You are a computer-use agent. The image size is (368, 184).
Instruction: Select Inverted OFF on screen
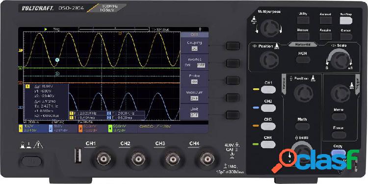(201, 65)
